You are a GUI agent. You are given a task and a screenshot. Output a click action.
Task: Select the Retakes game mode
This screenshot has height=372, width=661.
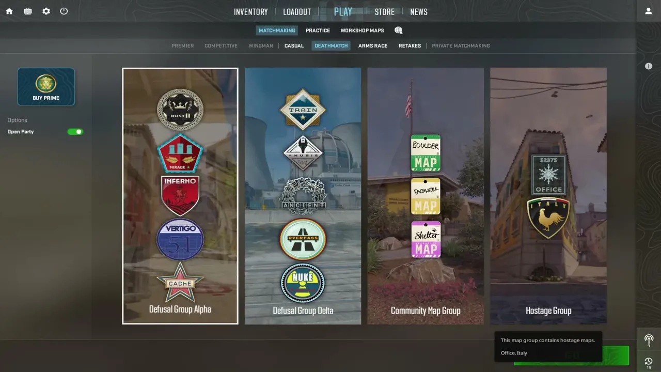pyautogui.click(x=410, y=46)
